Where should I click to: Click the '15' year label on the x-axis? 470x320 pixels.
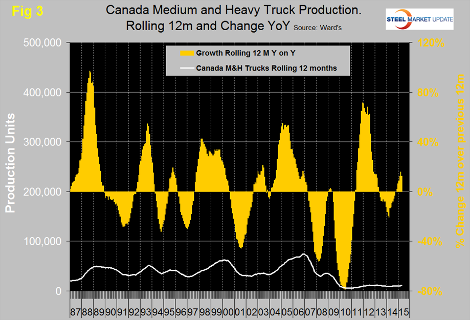point(402,311)
